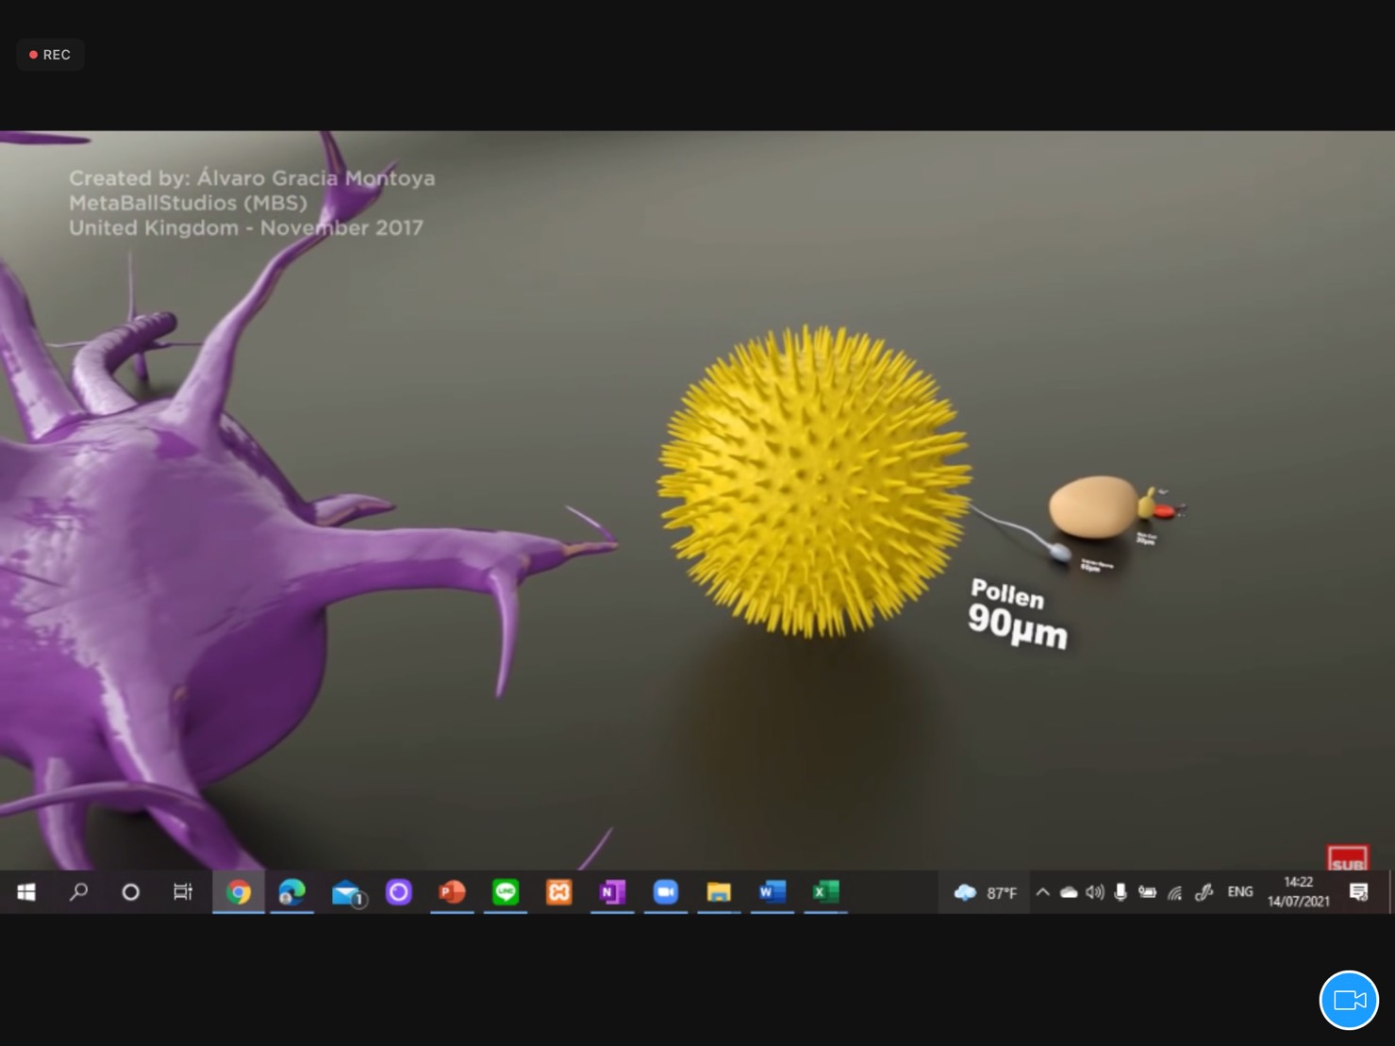Open the Wi-Fi network tray icon

pos(1175,892)
